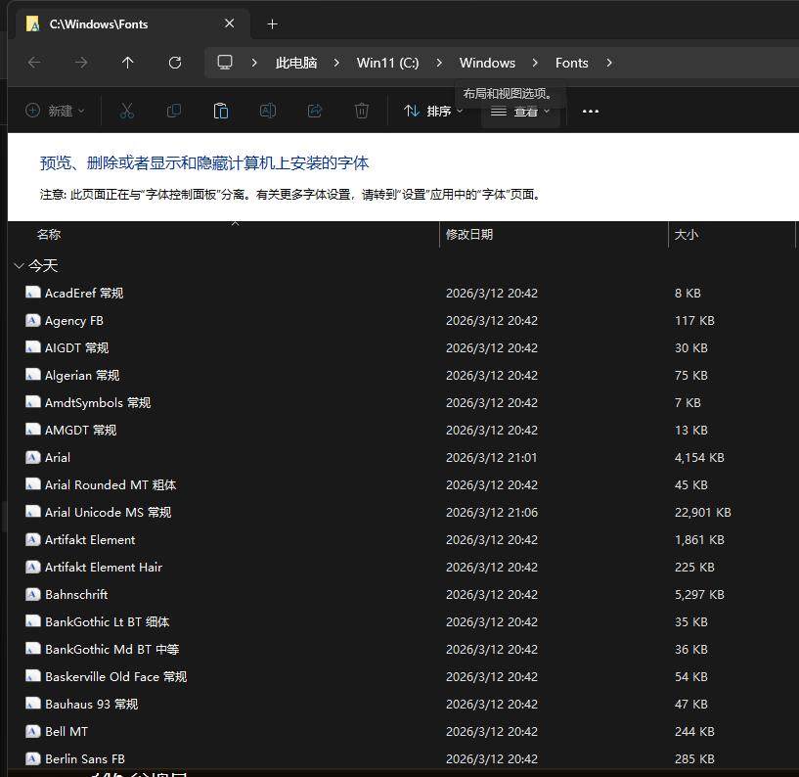Select the Berlin Sans FB font icon
The image size is (799, 777).
32,758
